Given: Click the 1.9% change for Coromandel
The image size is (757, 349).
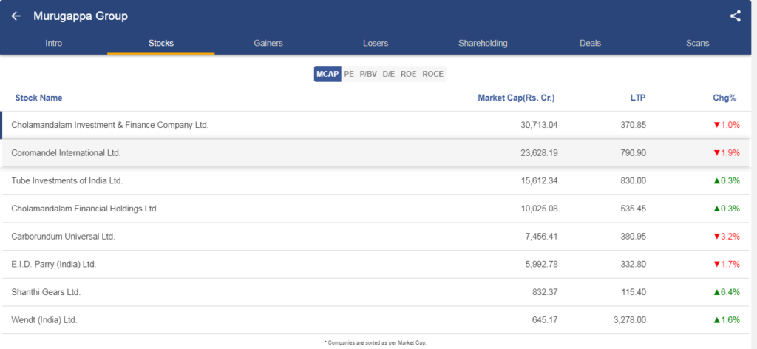Looking at the screenshot, I should point(727,153).
